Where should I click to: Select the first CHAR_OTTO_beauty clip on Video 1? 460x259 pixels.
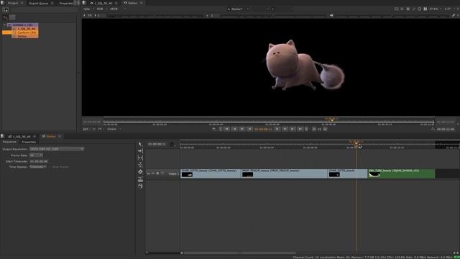(211, 173)
